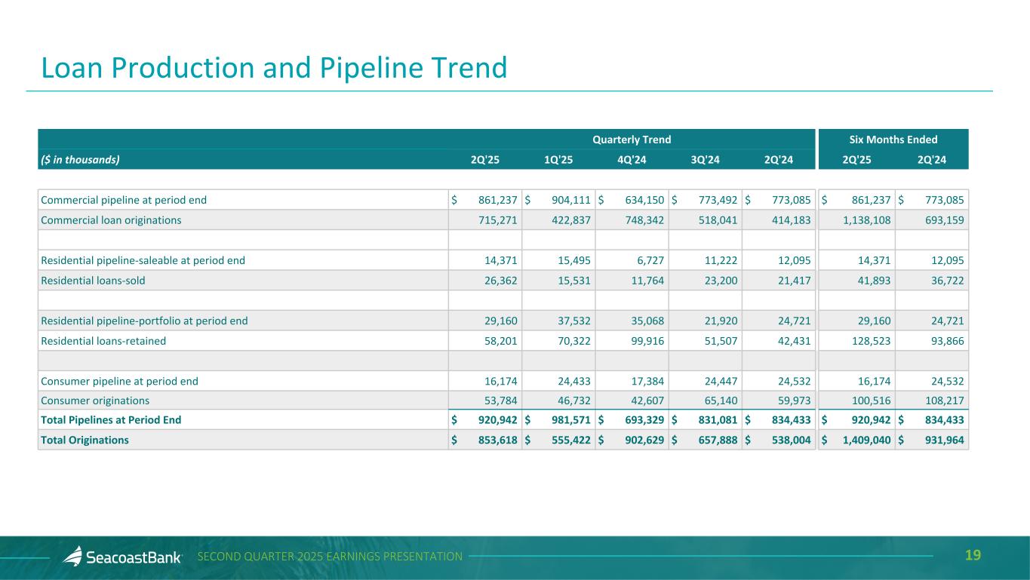Screen dimensions: 1030x580
Task: Click the 4Q'24 column header
Action: 632,159
